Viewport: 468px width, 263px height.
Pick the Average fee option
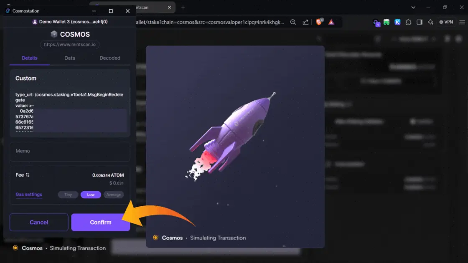tap(113, 195)
